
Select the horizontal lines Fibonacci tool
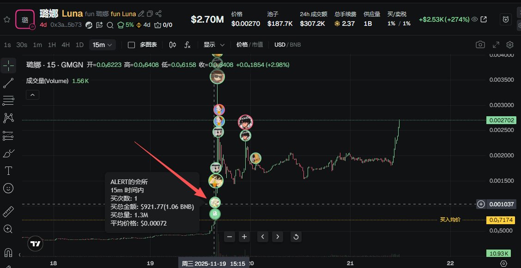(8, 100)
